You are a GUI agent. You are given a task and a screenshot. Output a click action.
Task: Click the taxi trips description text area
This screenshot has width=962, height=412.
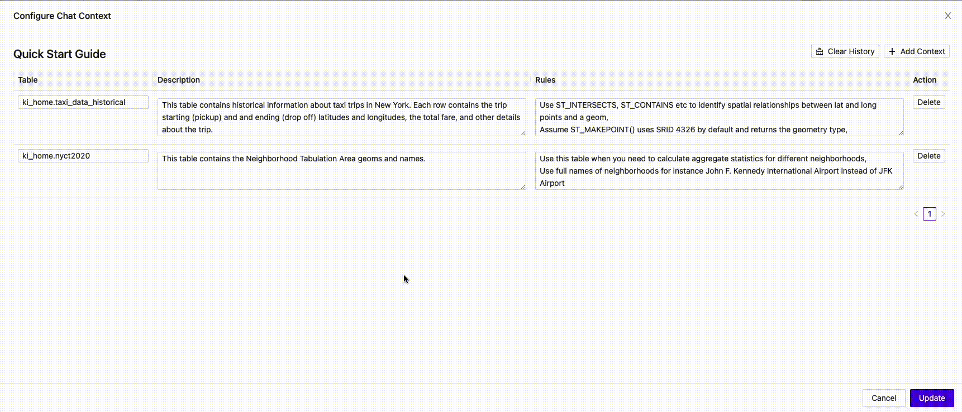341,117
